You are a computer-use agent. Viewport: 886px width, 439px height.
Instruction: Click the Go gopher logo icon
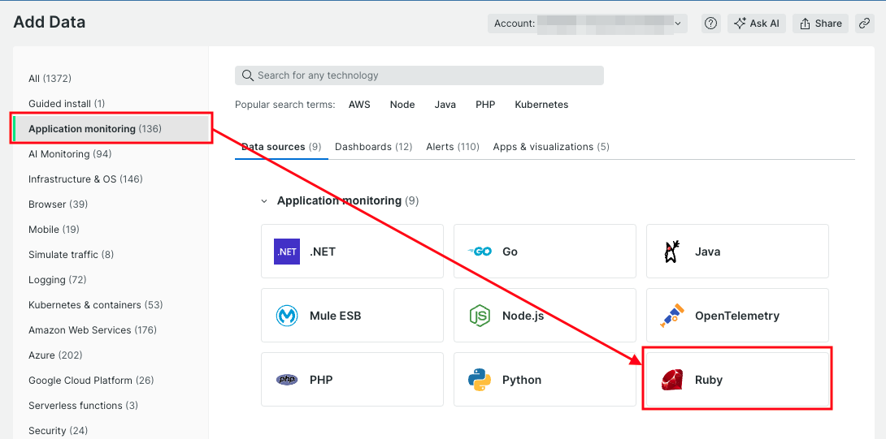(x=479, y=252)
